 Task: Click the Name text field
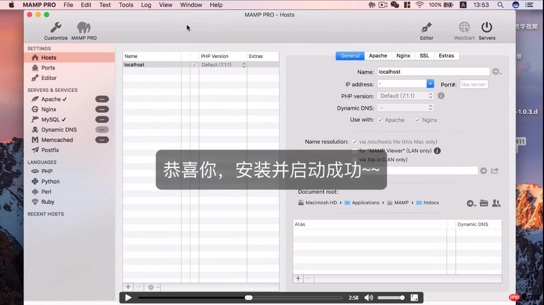[x=433, y=72]
